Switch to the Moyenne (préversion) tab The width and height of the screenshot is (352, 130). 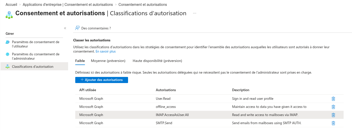pos(108,61)
